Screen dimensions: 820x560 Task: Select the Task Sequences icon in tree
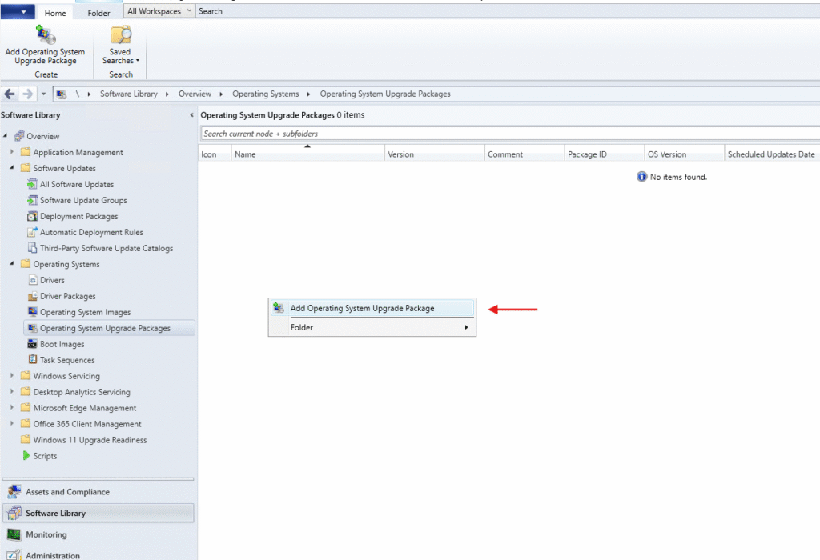(33, 360)
